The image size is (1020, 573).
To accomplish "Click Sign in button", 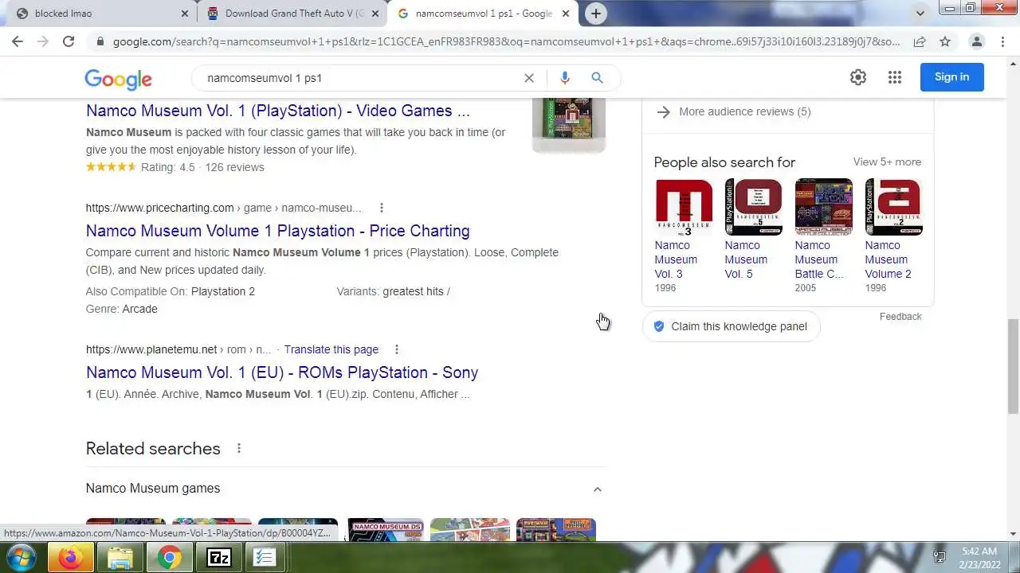I will pos(951,77).
